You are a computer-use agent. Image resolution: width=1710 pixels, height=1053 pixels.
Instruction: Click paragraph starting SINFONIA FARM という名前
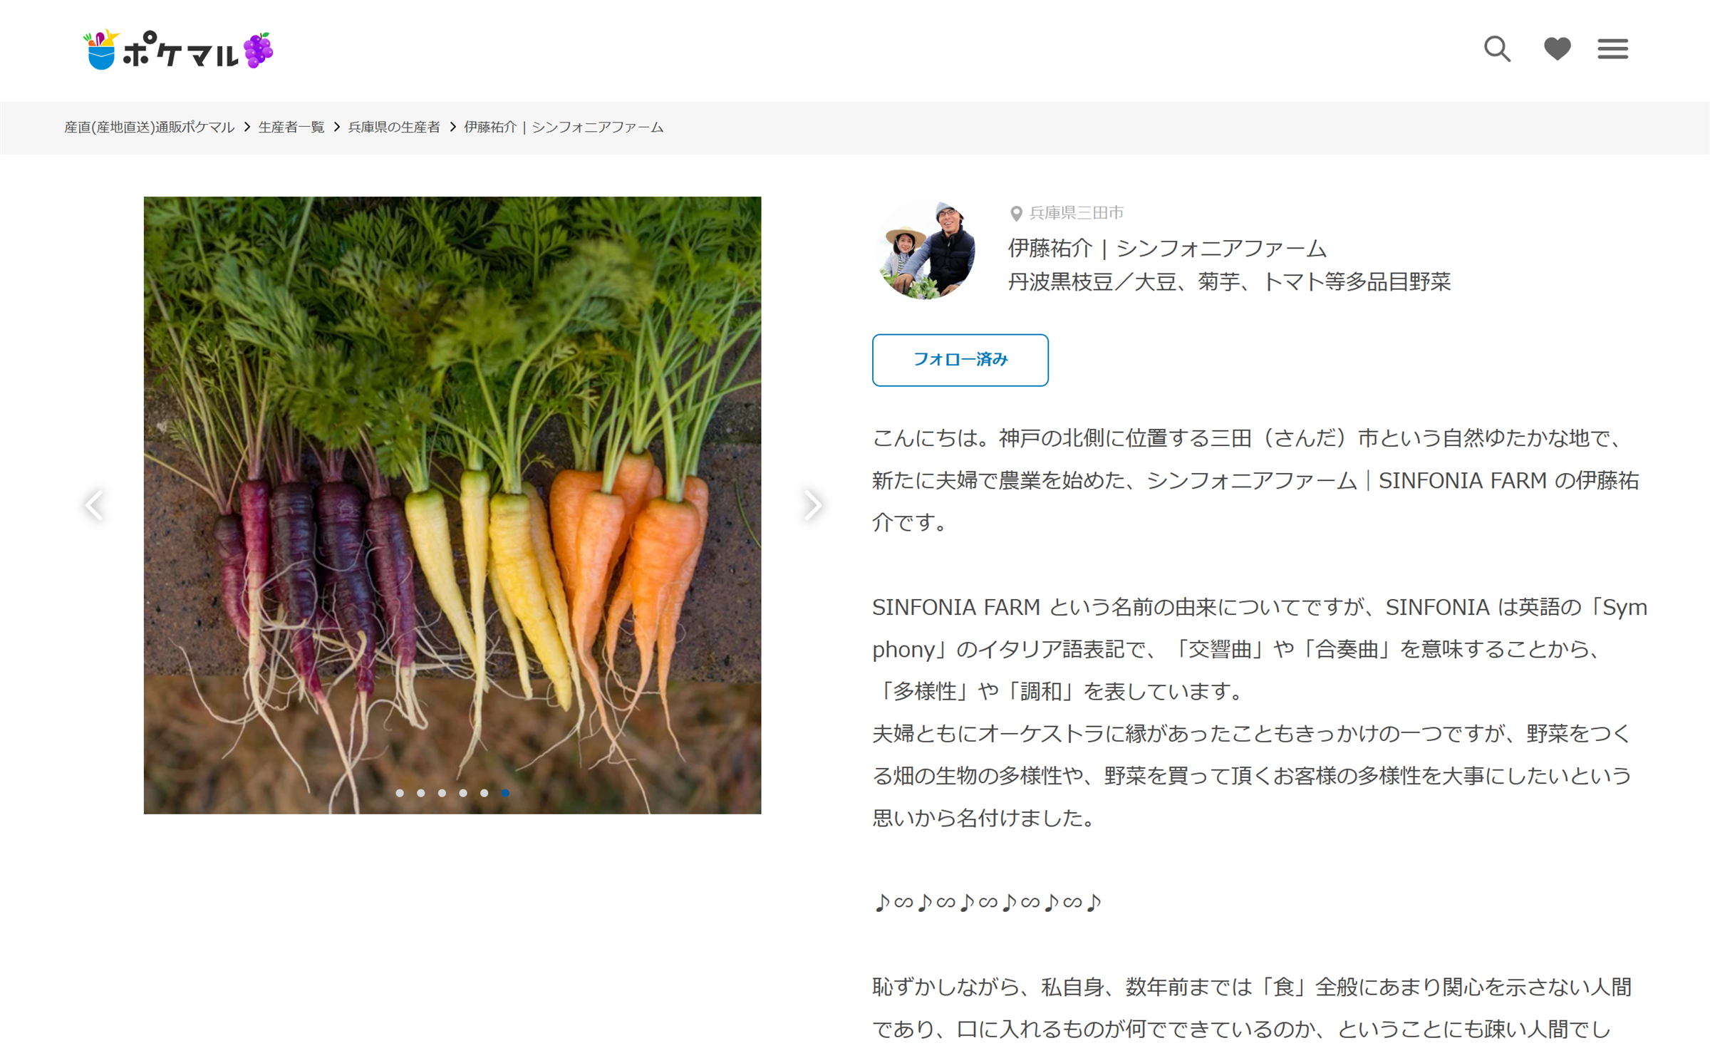pos(1260,712)
